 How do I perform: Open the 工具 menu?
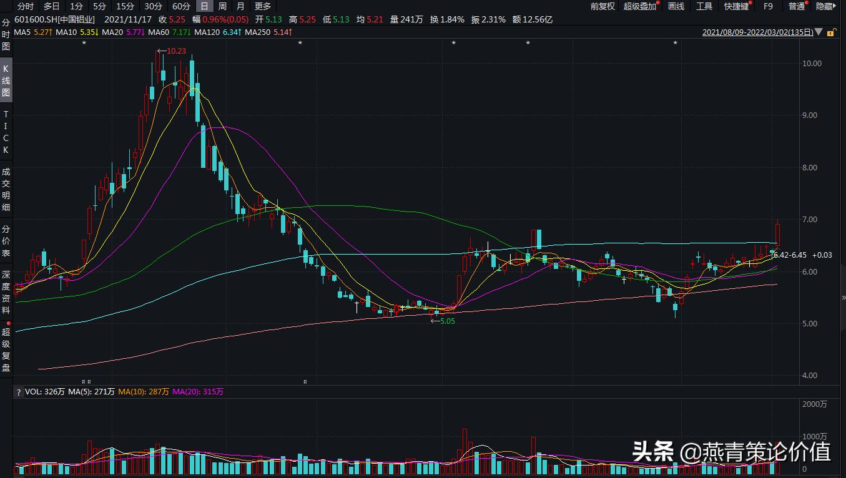point(704,6)
